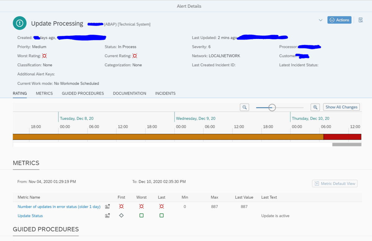Collapse the alert header with the chevron
Screen dimensions: 372x241
[321, 20]
